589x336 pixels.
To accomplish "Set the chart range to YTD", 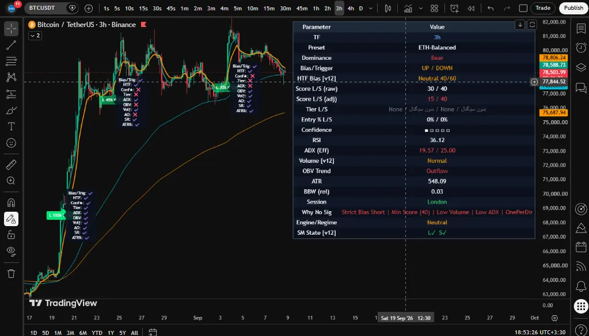I will pos(97,333).
